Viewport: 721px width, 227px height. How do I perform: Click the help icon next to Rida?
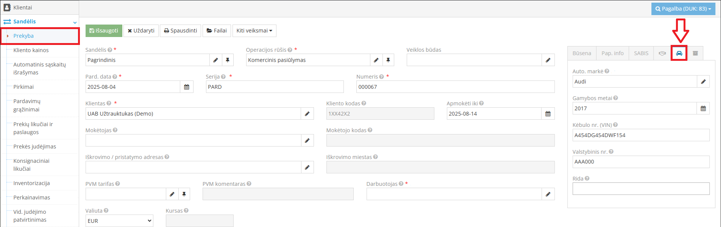click(x=587, y=178)
